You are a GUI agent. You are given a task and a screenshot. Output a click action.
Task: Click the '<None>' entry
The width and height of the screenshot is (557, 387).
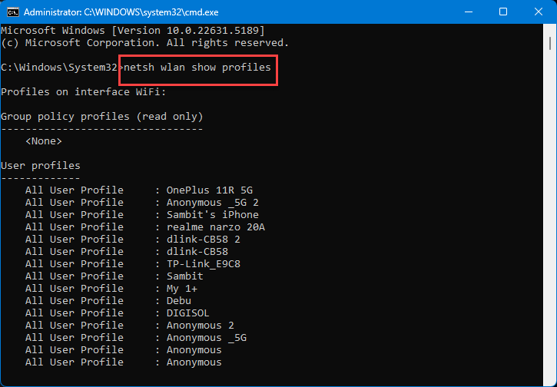tap(44, 141)
